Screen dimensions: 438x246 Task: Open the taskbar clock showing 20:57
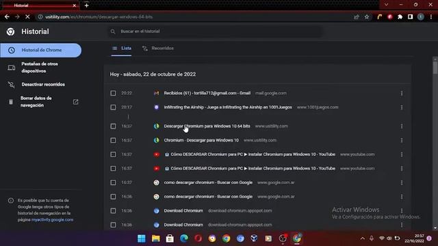pyautogui.click(x=414, y=238)
